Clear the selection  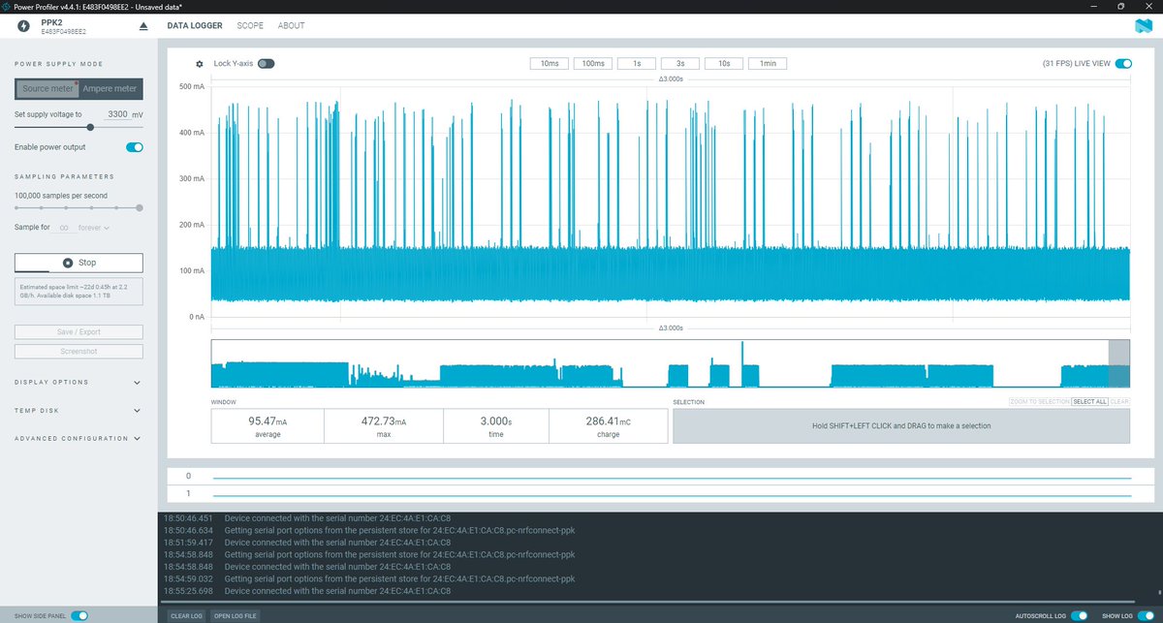[1119, 401]
